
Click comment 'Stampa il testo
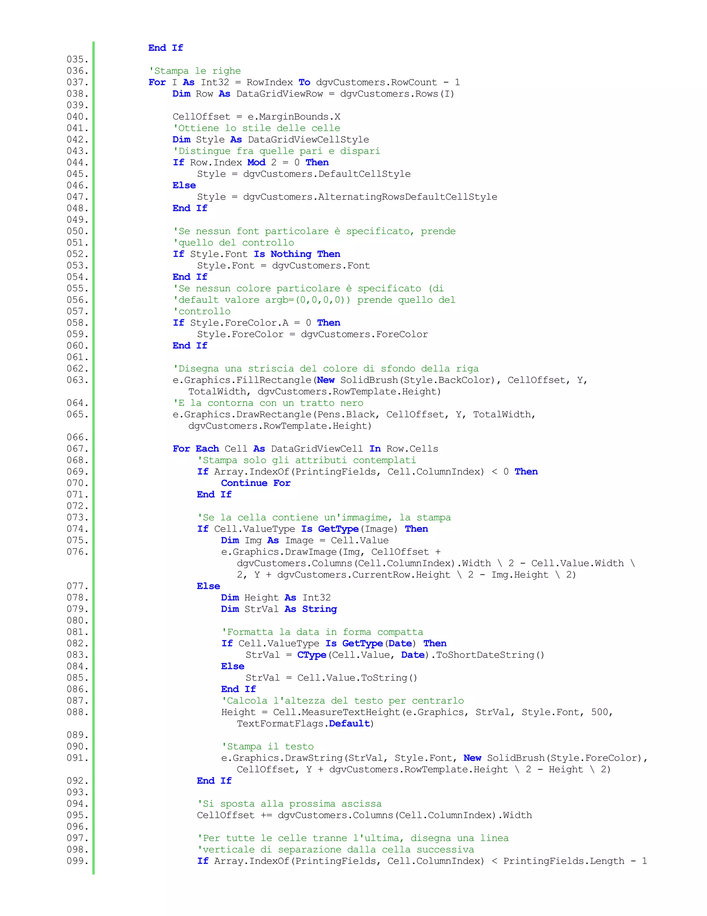point(267,747)
